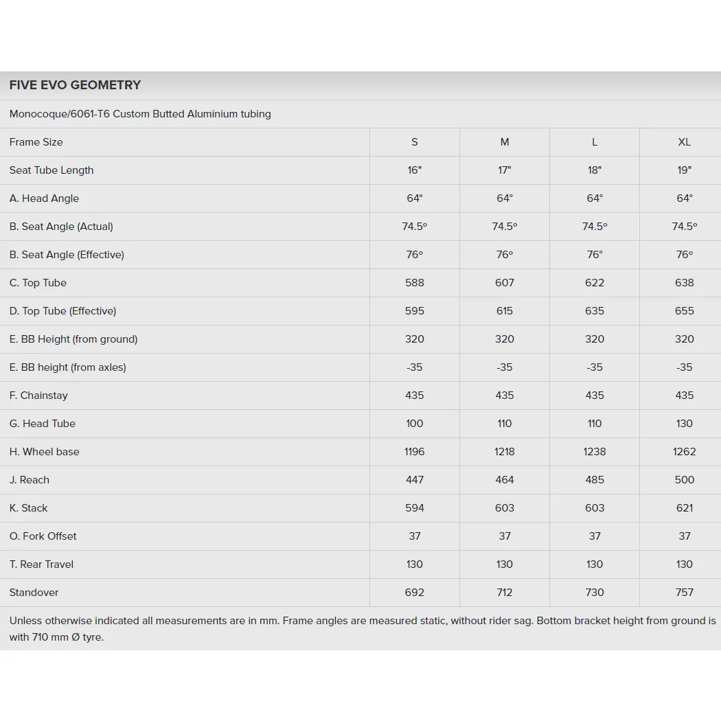Viewport: 721px width, 721px height.
Task: Click the D. Top Tube (Effective) label
Action: click(63, 311)
